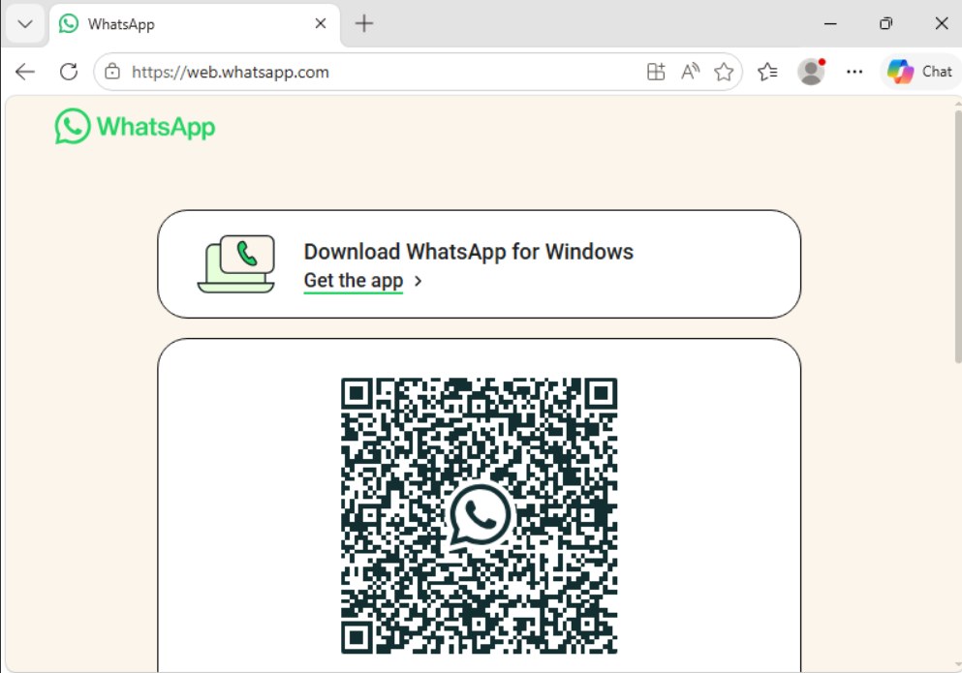Image resolution: width=962 pixels, height=673 pixels.
Task: Minimize the browser window
Action: (x=830, y=24)
